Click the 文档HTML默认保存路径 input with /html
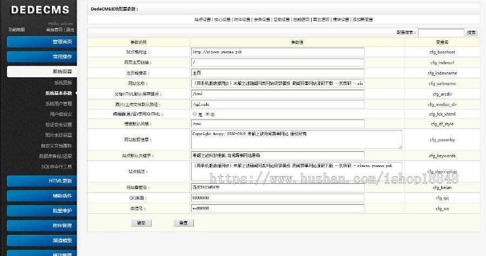The image size is (486, 256). coord(278,94)
